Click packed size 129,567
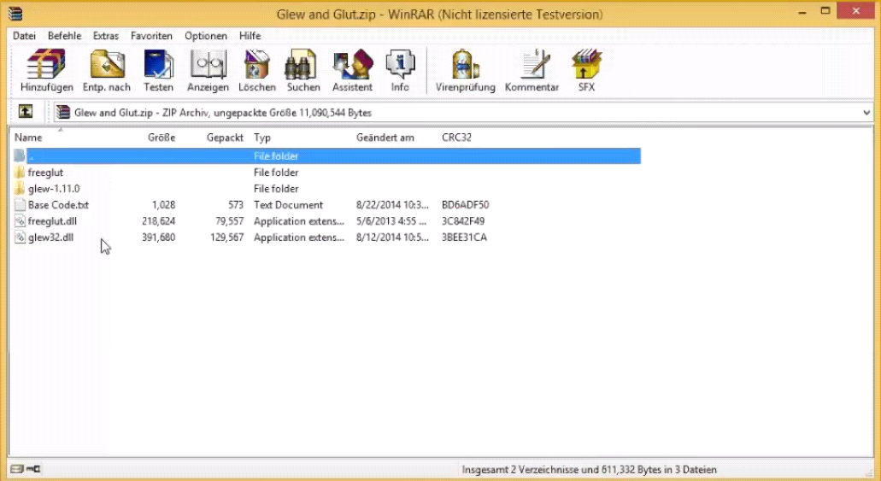Screen dimensions: 881x481 [227, 238]
